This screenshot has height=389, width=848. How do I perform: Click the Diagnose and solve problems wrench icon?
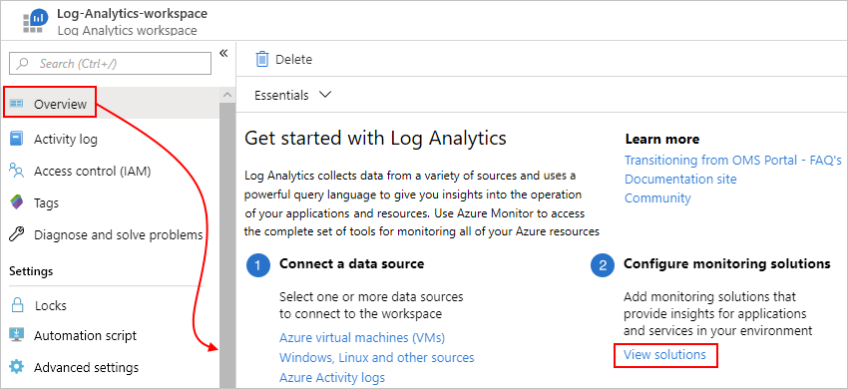click(17, 234)
